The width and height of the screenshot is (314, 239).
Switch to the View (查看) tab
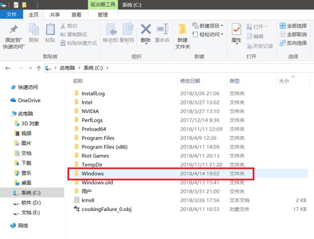76,15
